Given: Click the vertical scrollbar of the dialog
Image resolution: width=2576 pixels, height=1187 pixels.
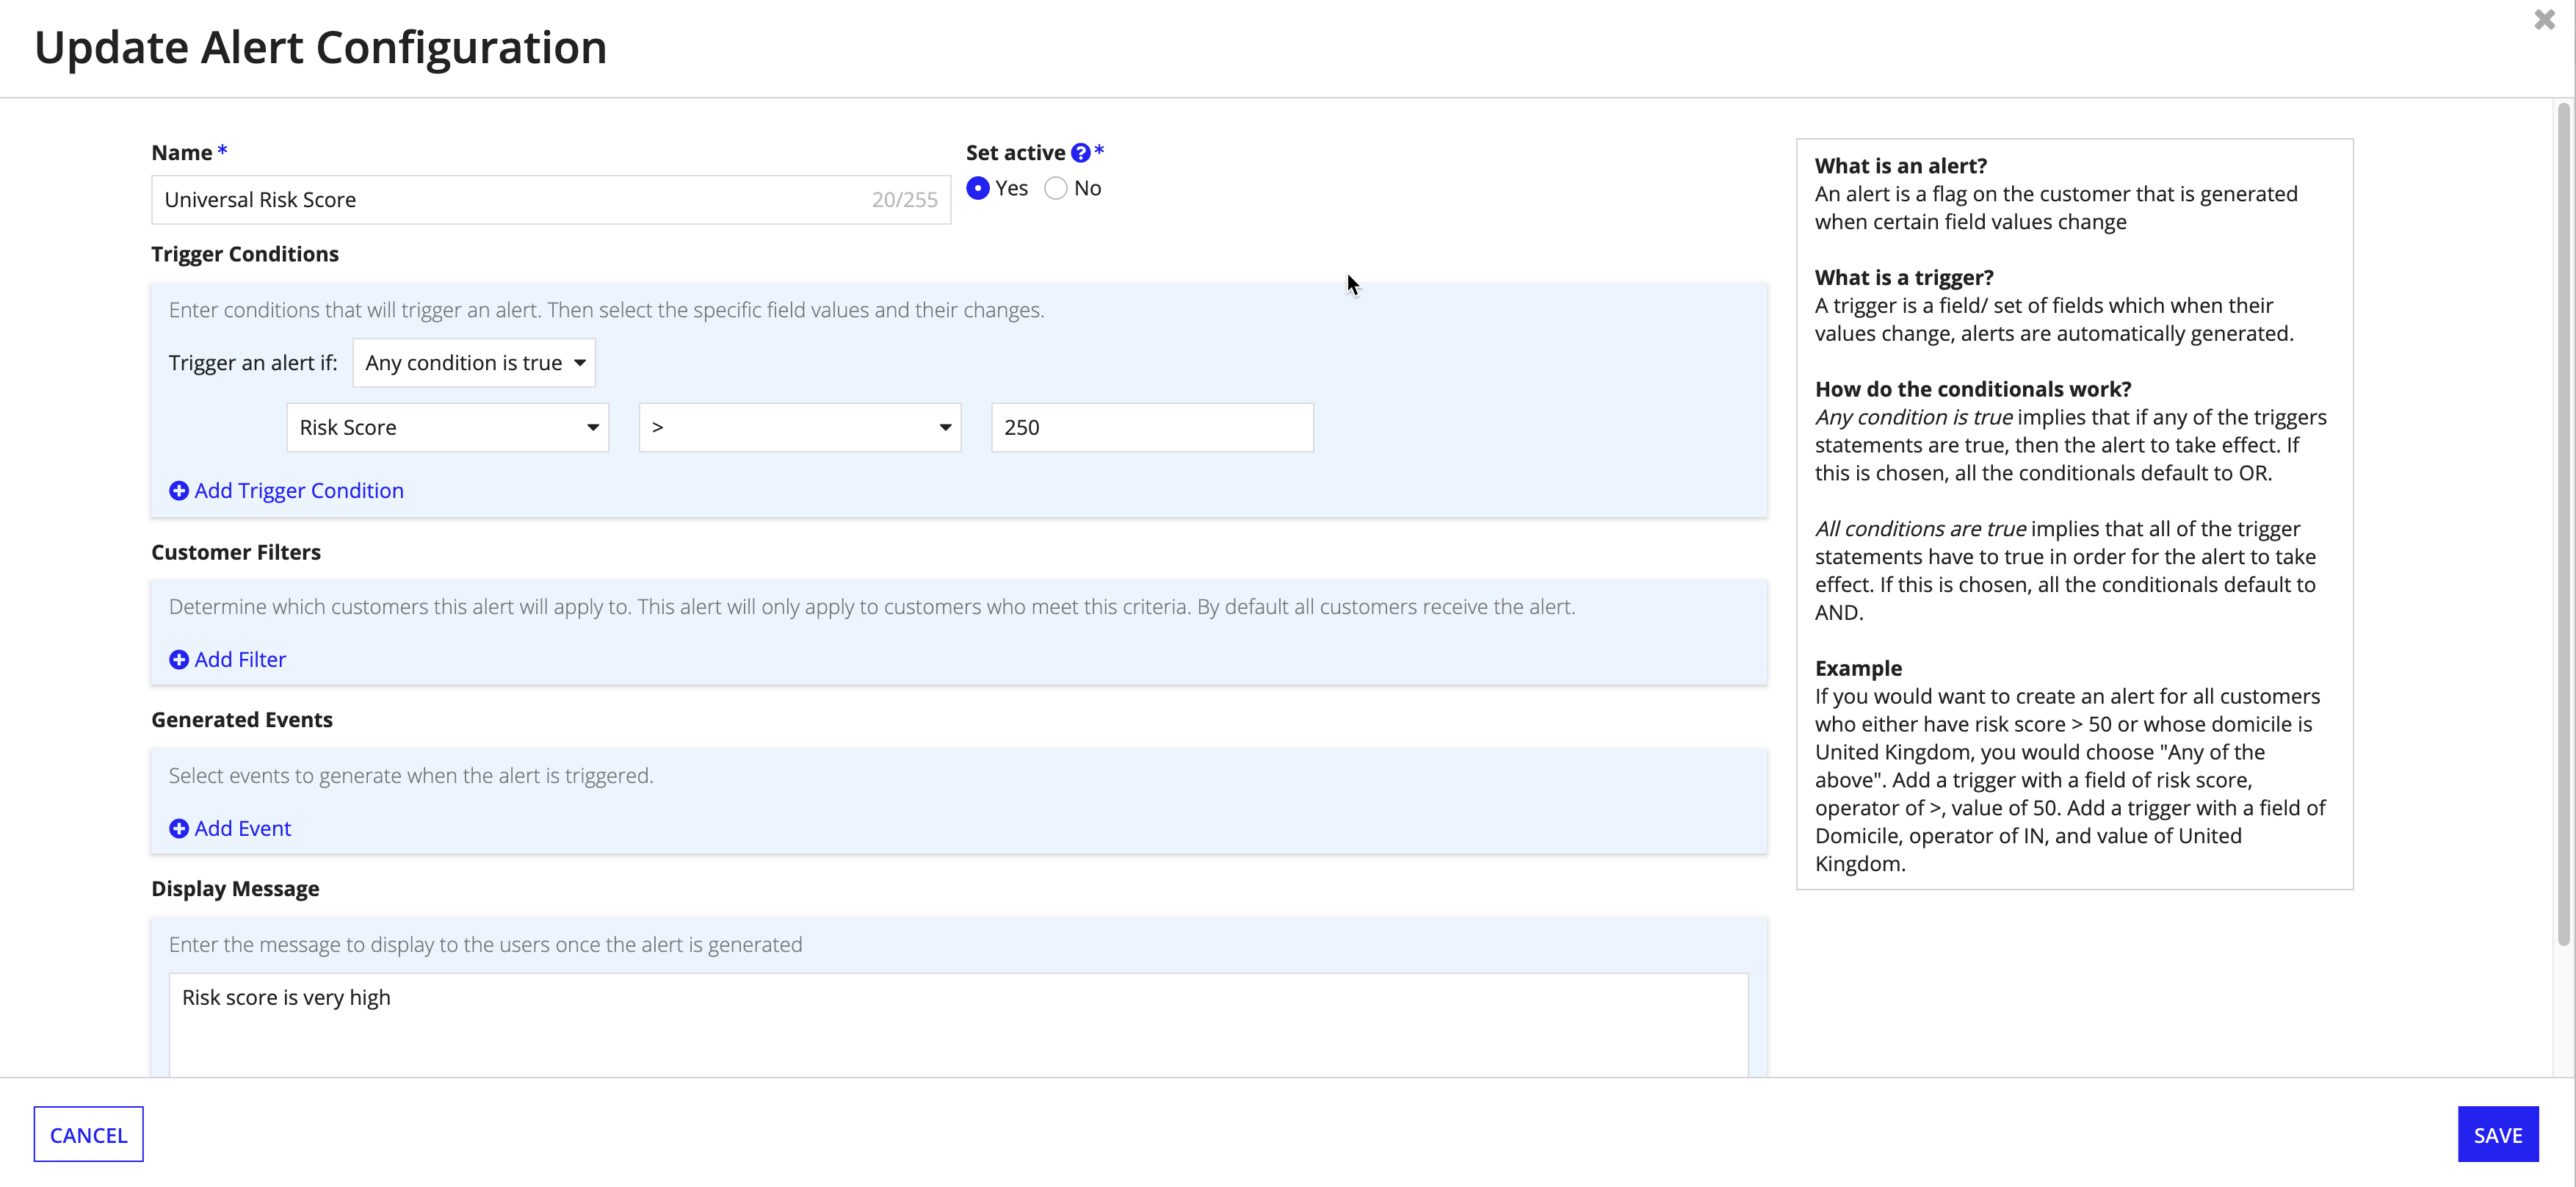Looking at the screenshot, I should (x=2563, y=525).
